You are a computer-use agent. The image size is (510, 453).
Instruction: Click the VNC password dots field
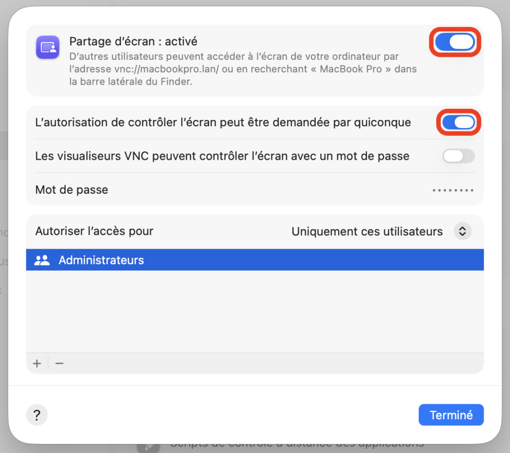click(x=452, y=190)
